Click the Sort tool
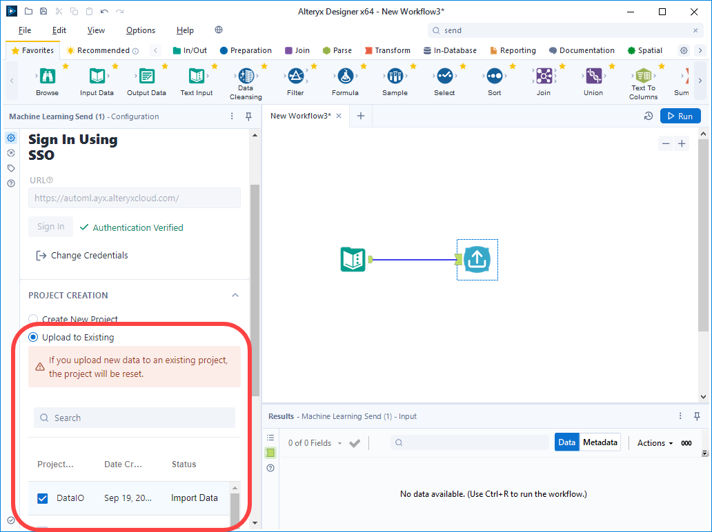 tap(495, 76)
